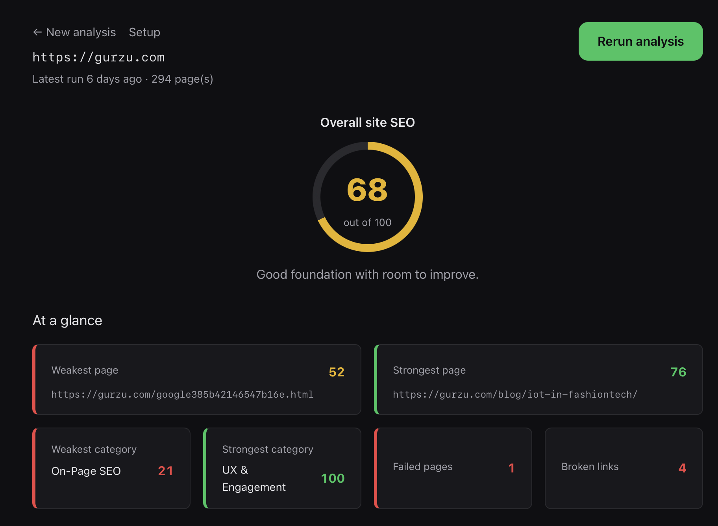718x526 pixels.
Task: Click the https://gurzu.com site URL heading
Action: tap(98, 57)
